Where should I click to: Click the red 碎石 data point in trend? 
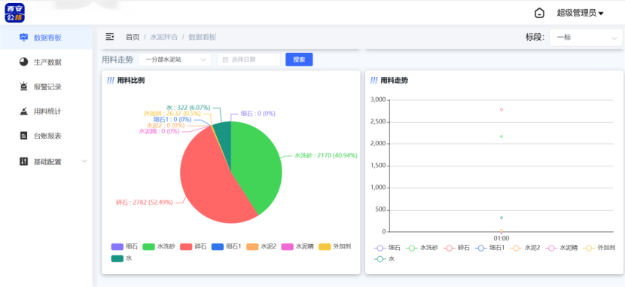tap(501, 109)
